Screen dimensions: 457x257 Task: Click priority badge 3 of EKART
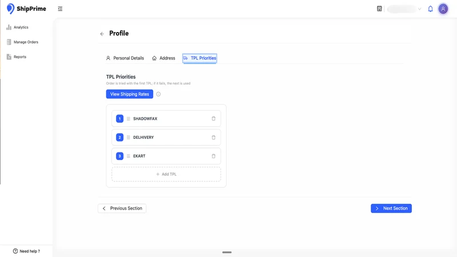coord(119,156)
